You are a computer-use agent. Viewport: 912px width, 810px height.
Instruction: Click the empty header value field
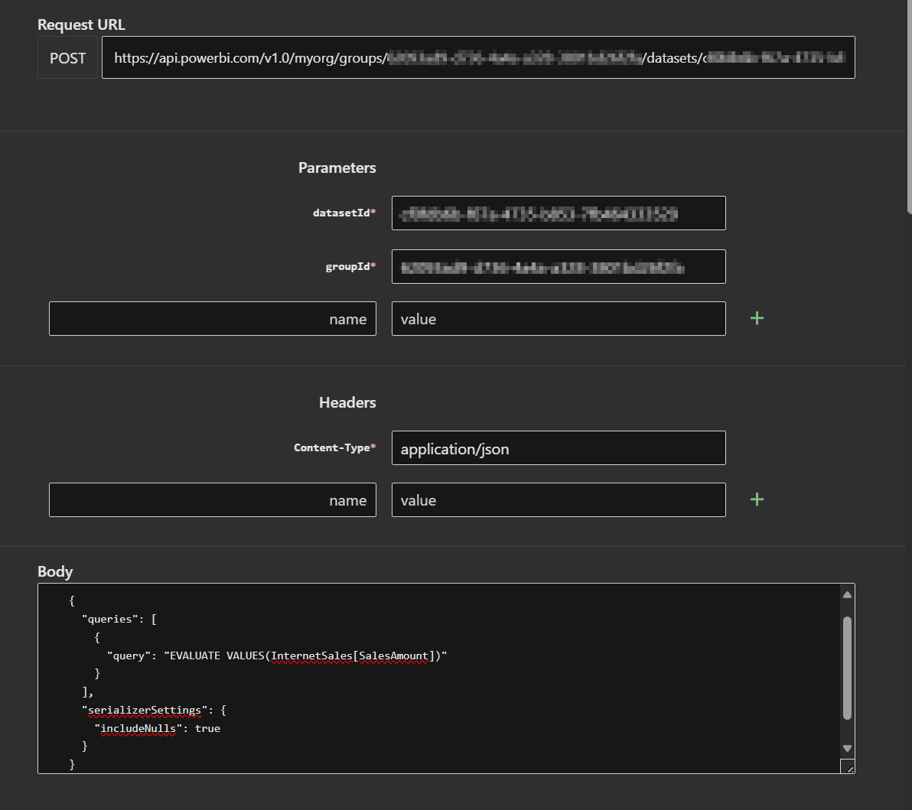coord(558,499)
